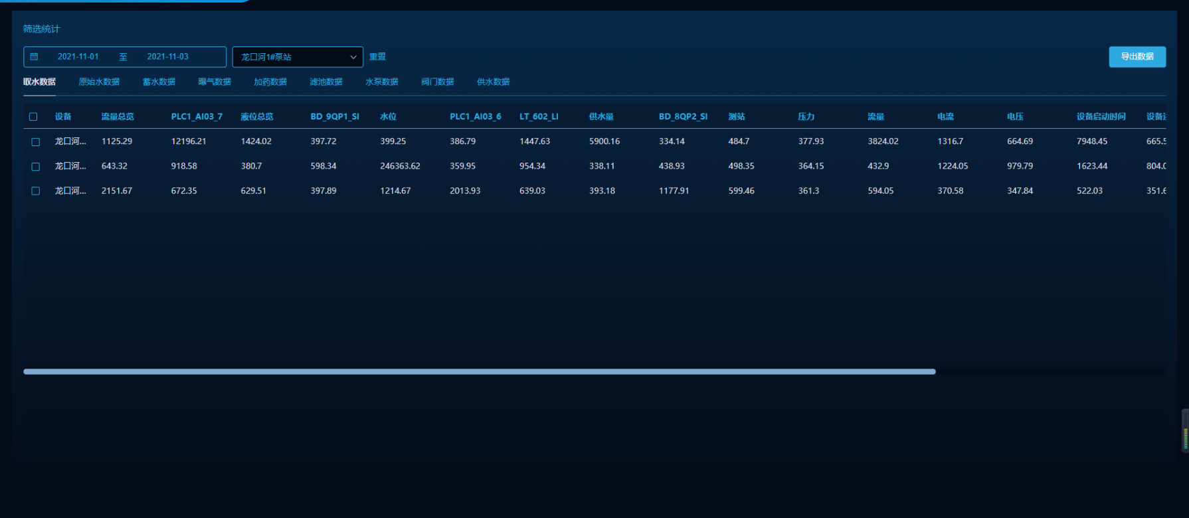
Task: Click the start date 2021-11-01 field
Action: [78, 57]
